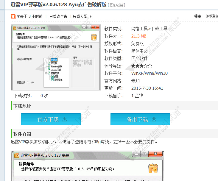The width and height of the screenshot is (218, 181).
Task: Click the download arrow icon on 官方下载
Action: pyautogui.click(x=65, y=119)
